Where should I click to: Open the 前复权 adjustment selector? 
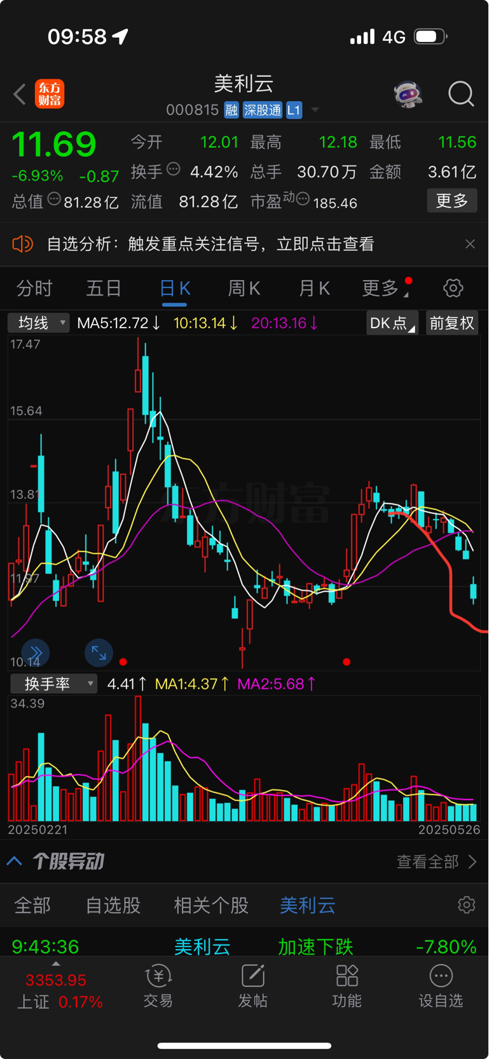452,323
